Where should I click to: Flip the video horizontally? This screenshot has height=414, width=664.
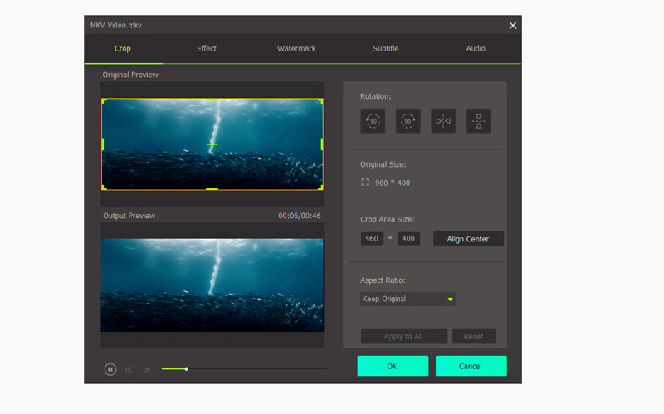tap(443, 121)
